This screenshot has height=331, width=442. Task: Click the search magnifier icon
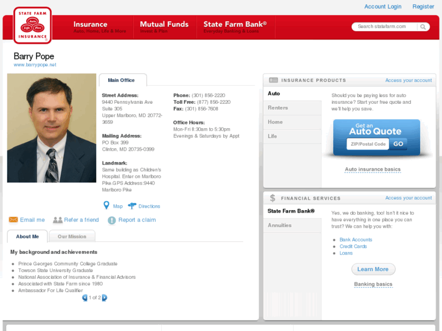tap(423, 27)
